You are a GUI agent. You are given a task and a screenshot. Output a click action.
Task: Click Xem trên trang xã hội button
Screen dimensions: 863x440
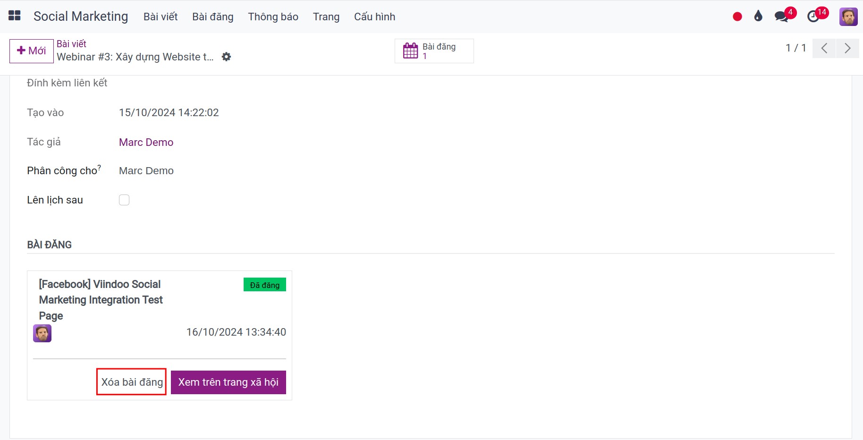tap(228, 382)
